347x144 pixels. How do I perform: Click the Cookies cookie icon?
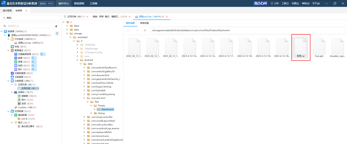point(16,107)
